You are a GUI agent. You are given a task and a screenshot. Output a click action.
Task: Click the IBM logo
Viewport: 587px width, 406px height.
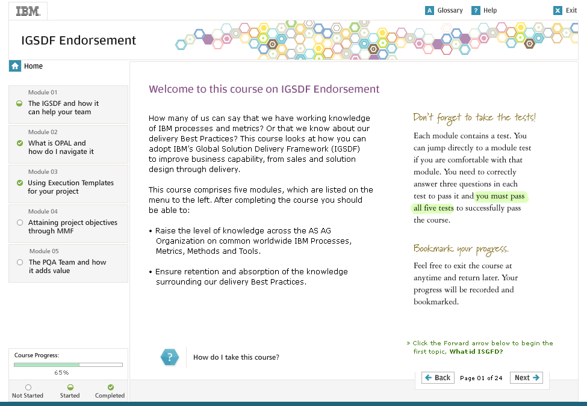click(x=28, y=11)
